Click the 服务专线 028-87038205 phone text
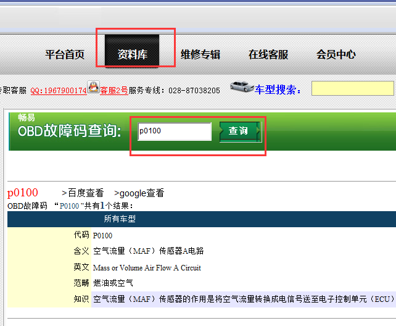The height and width of the screenshot is (326, 396). (175, 91)
